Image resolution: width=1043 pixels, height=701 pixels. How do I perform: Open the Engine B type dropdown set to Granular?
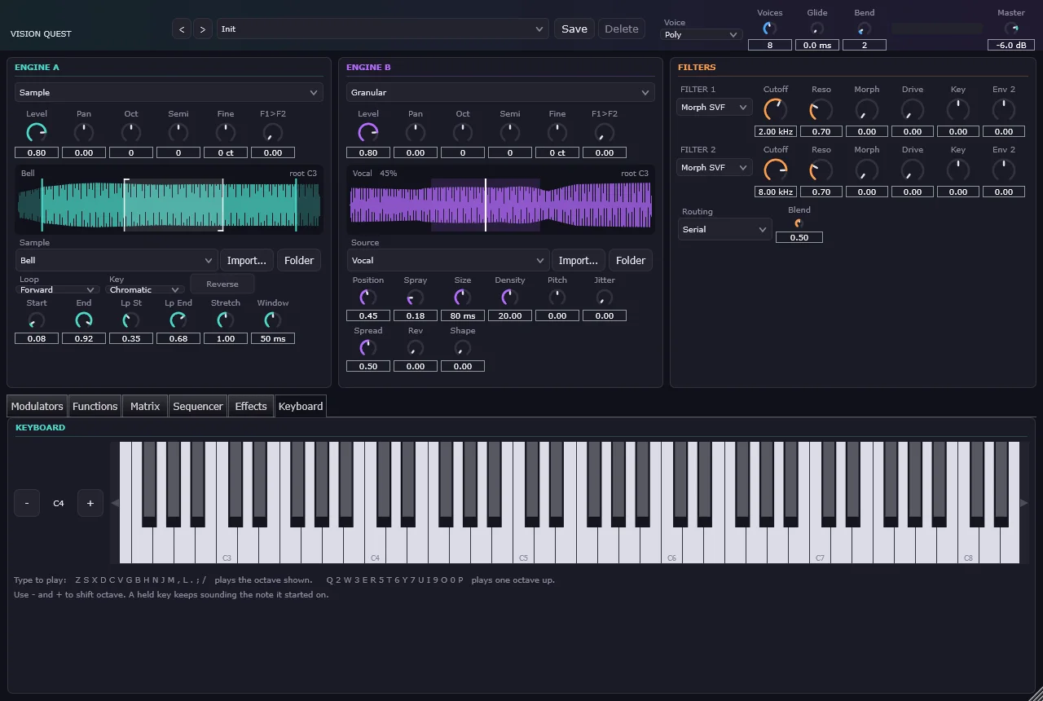pos(500,92)
